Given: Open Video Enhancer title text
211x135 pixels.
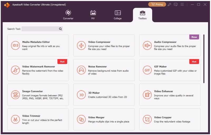Looking at the screenshot, I should [164, 91].
